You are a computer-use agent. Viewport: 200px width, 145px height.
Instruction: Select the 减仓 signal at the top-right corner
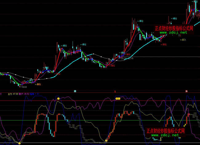[195, 2]
